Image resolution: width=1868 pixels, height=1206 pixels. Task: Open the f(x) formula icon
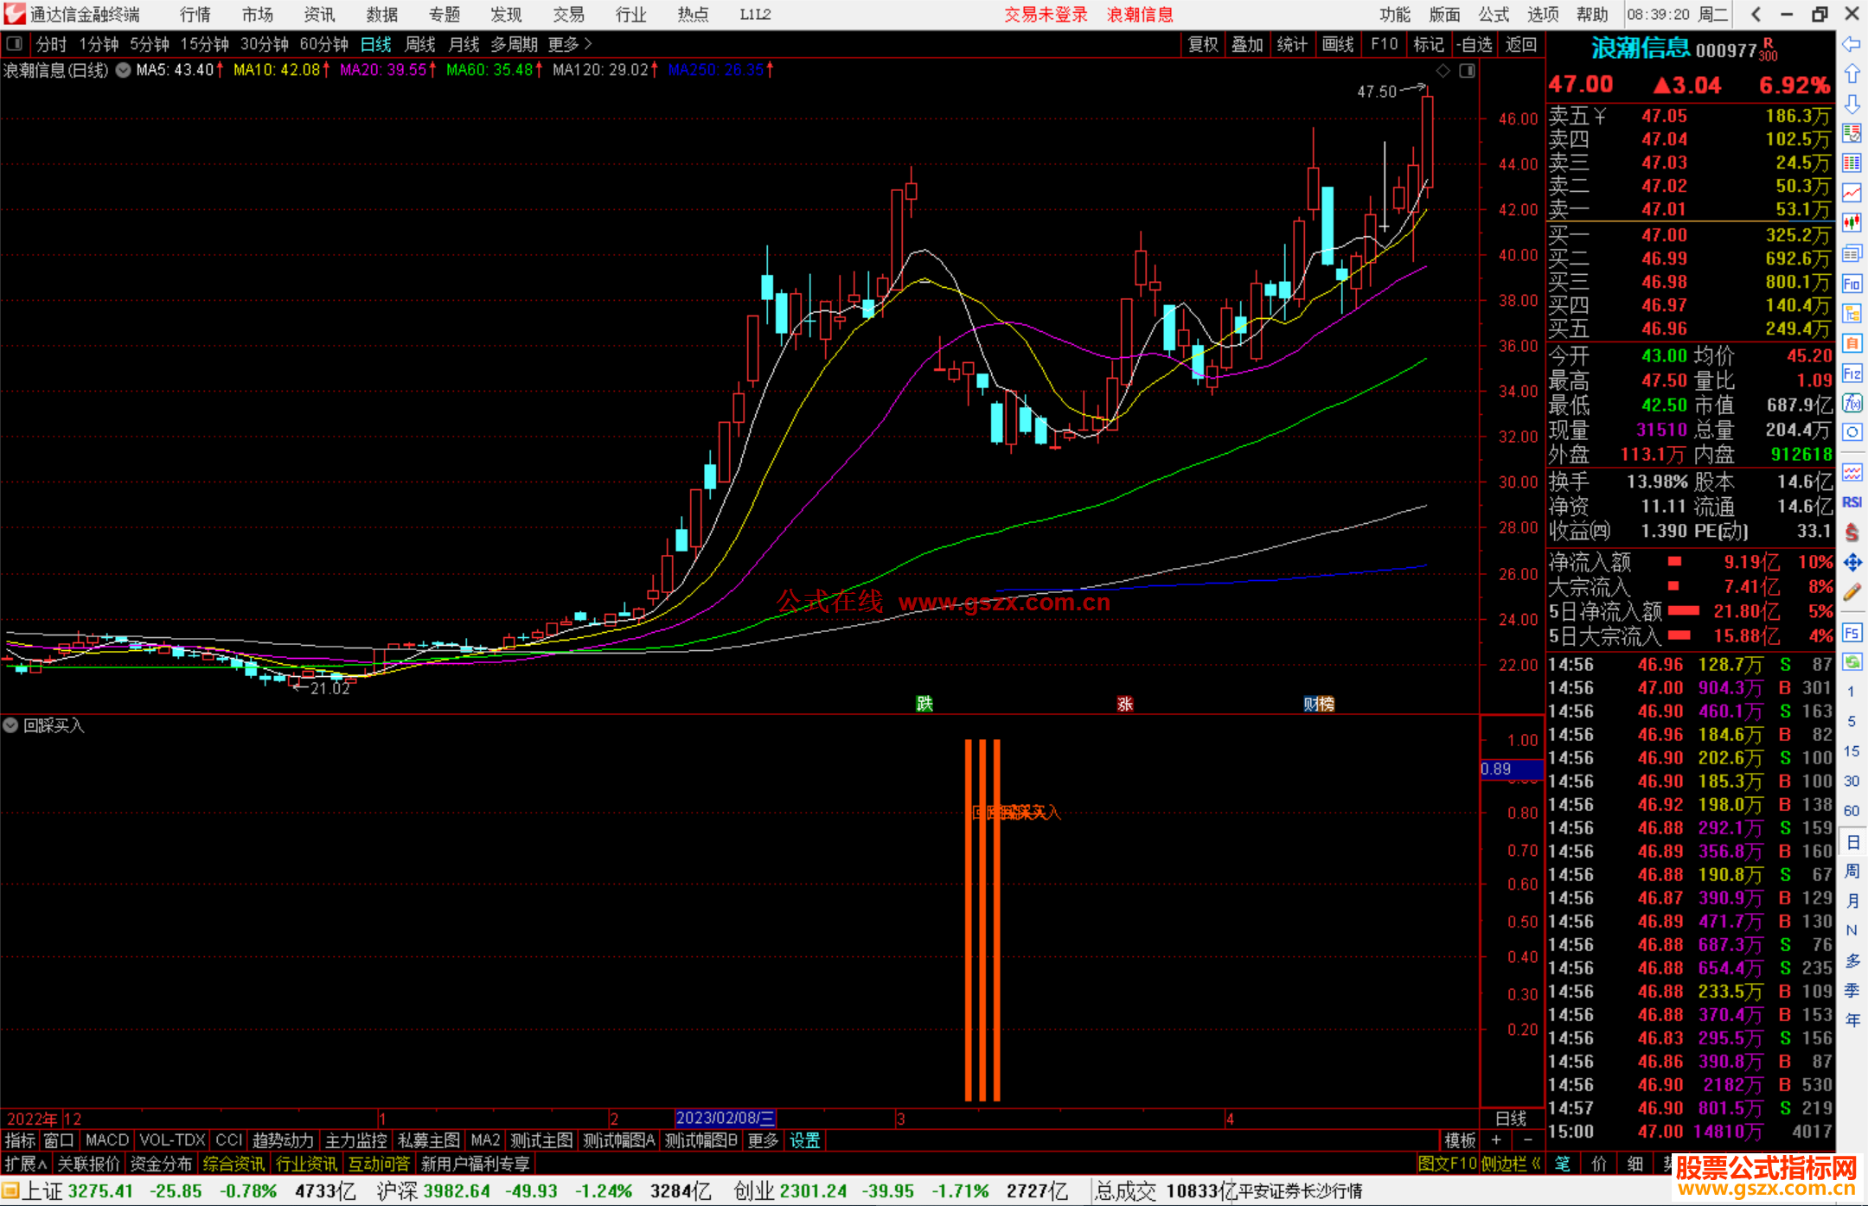tap(1852, 403)
